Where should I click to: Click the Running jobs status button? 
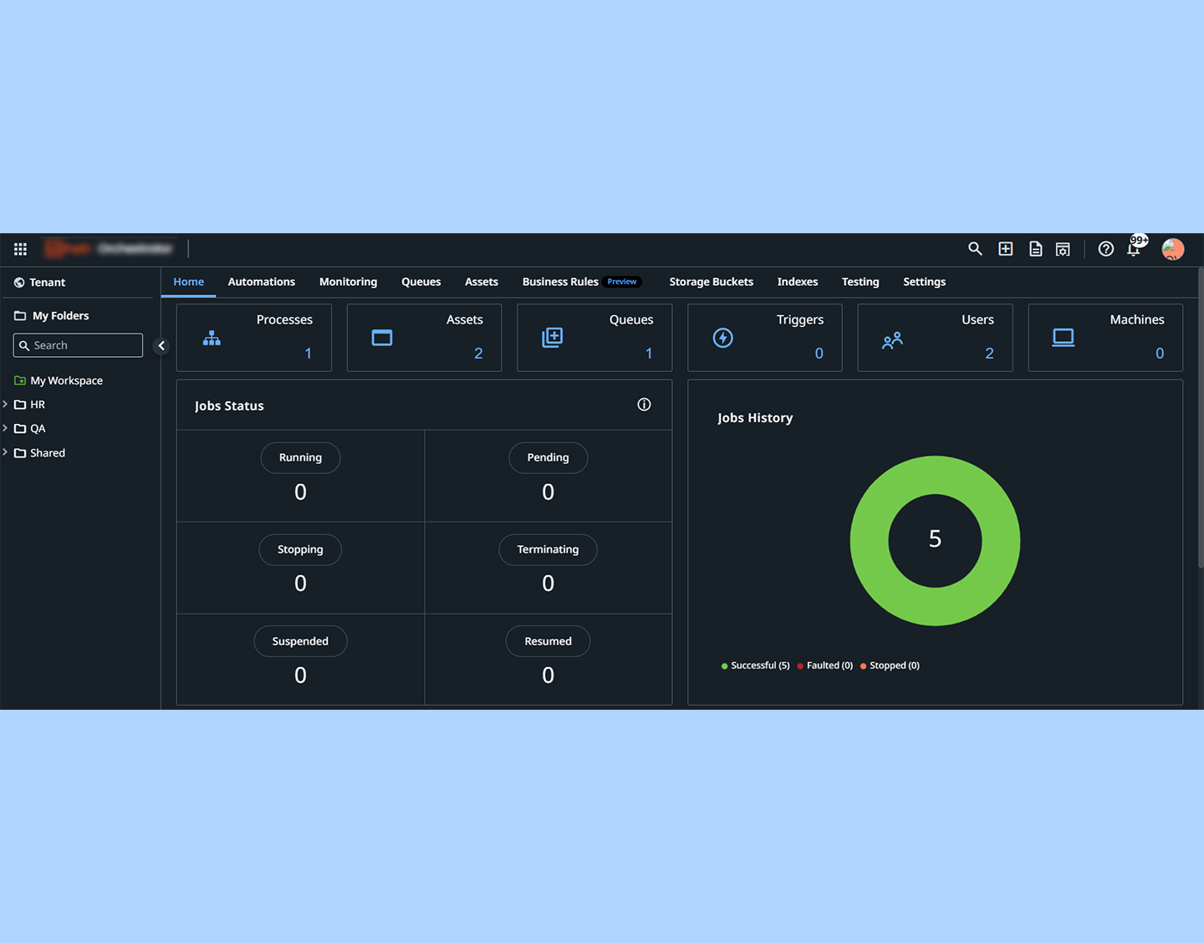coord(300,458)
